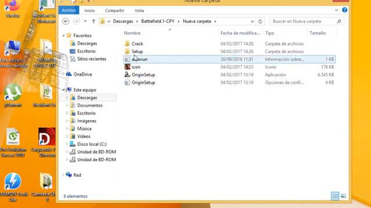Select the Crack folder
This screenshot has width=371, height=208.
pos(137,44)
